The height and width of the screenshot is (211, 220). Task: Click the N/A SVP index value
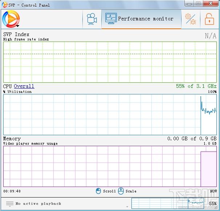point(211,36)
